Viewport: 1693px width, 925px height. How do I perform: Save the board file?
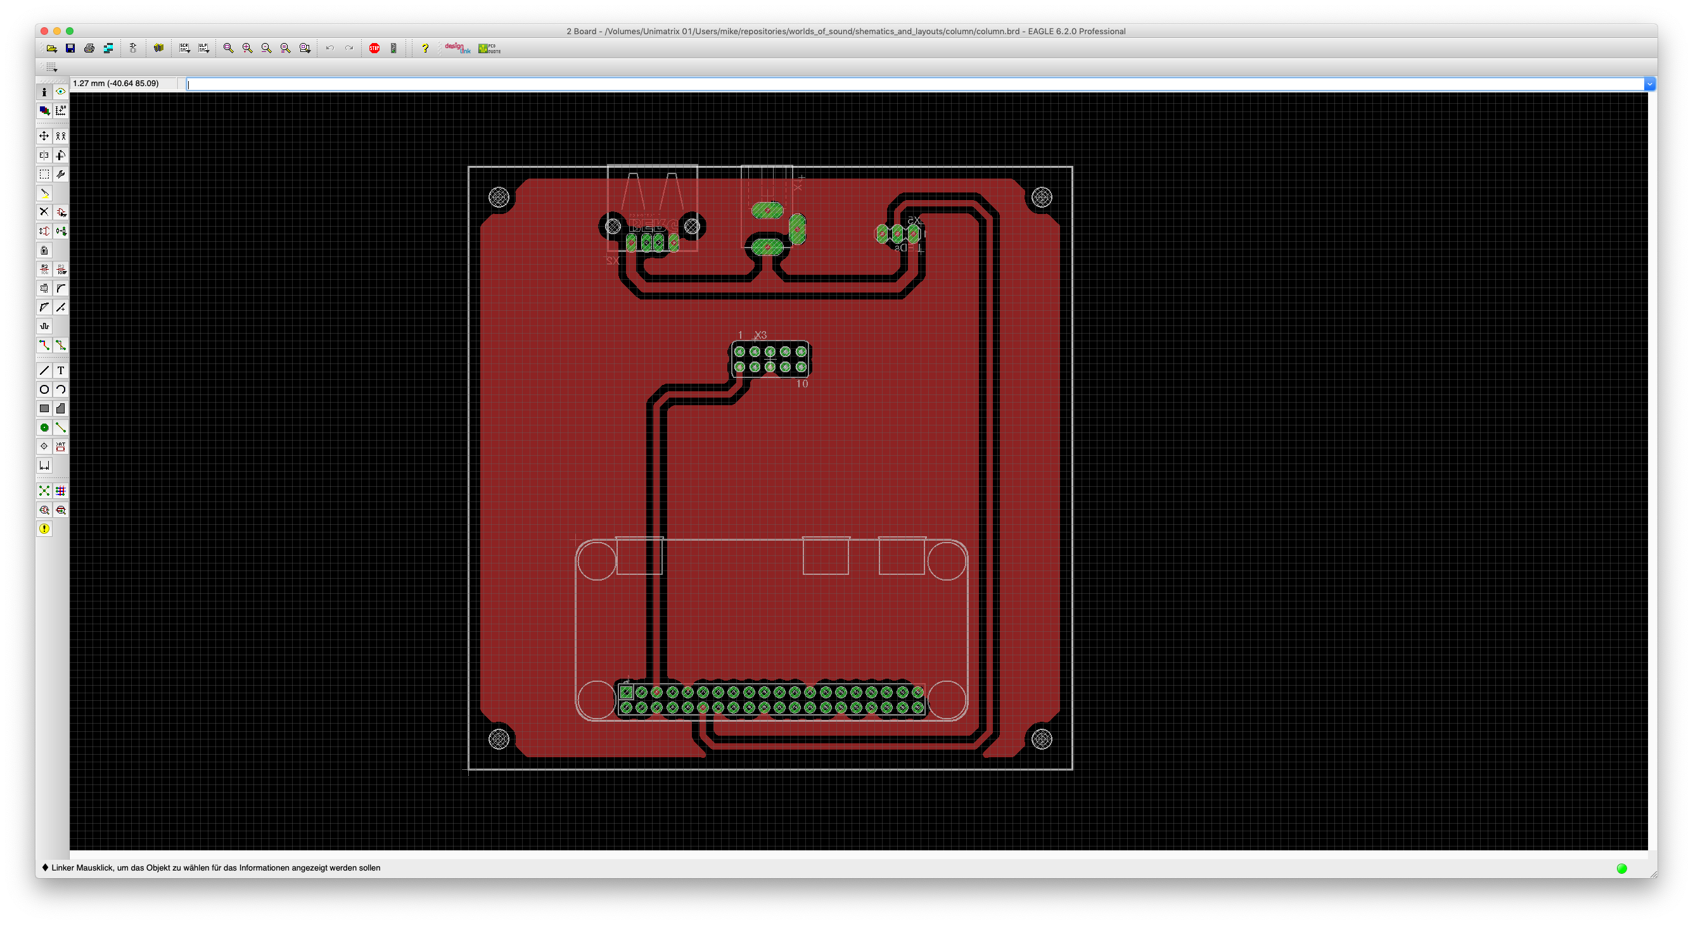tap(70, 48)
